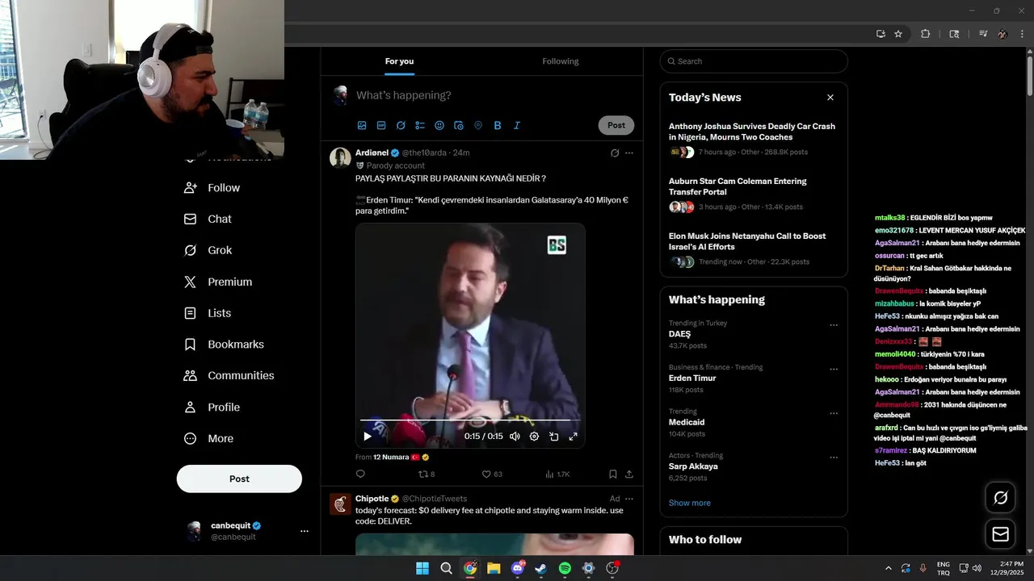Open Steam from the Windows taskbar

pos(541,568)
